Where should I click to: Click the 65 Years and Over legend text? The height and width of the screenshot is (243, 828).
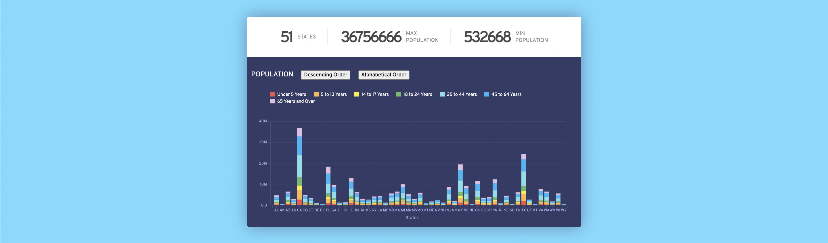296,101
